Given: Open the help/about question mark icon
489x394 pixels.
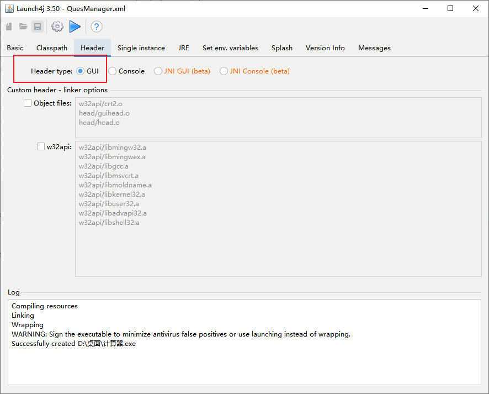Looking at the screenshot, I should point(97,27).
